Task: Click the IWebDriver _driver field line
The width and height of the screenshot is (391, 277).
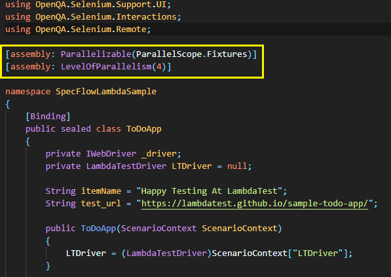Action: pyautogui.click(x=113, y=154)
